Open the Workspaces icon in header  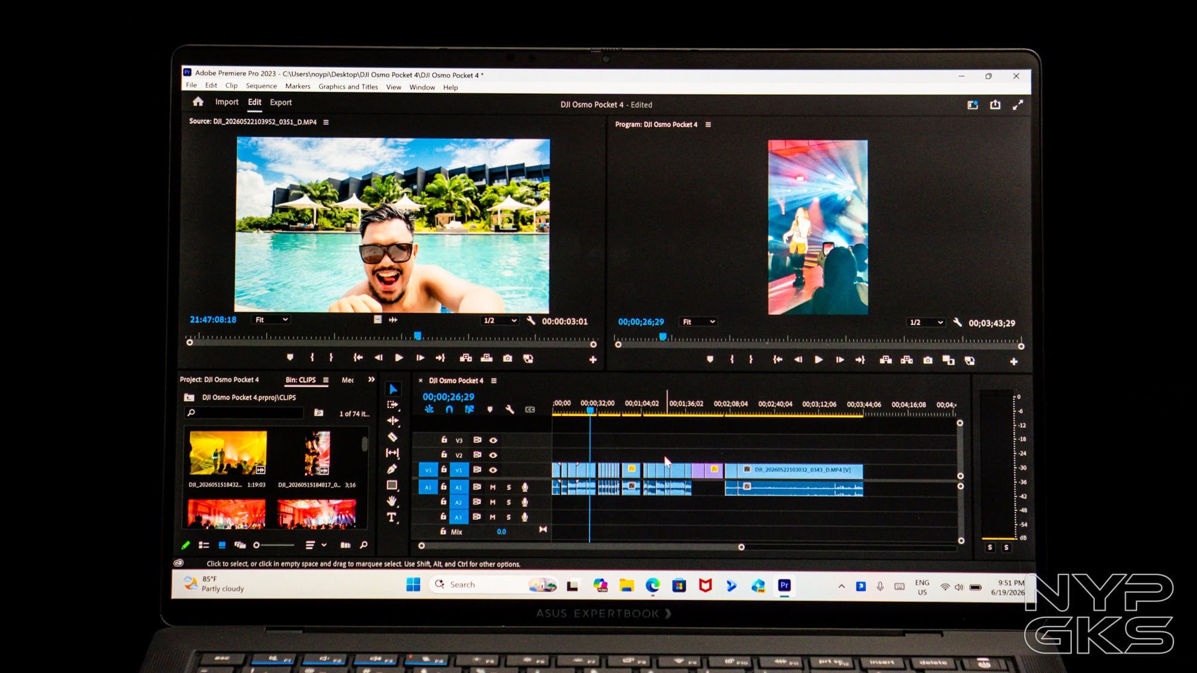(973, 105)
